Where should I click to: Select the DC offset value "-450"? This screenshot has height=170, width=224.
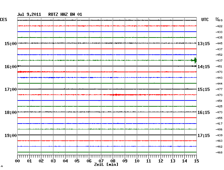219,101
